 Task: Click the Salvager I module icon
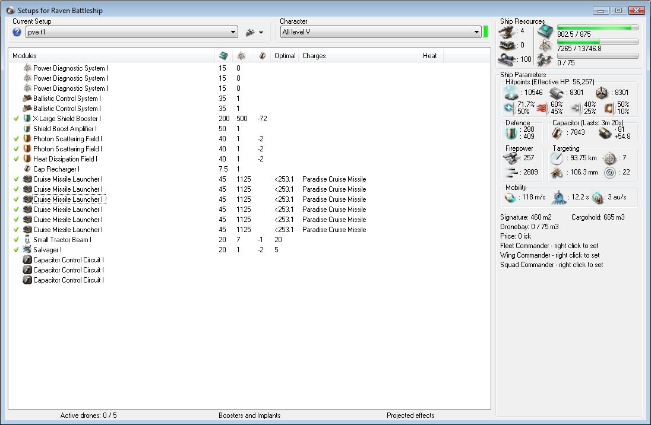point(27,249)
